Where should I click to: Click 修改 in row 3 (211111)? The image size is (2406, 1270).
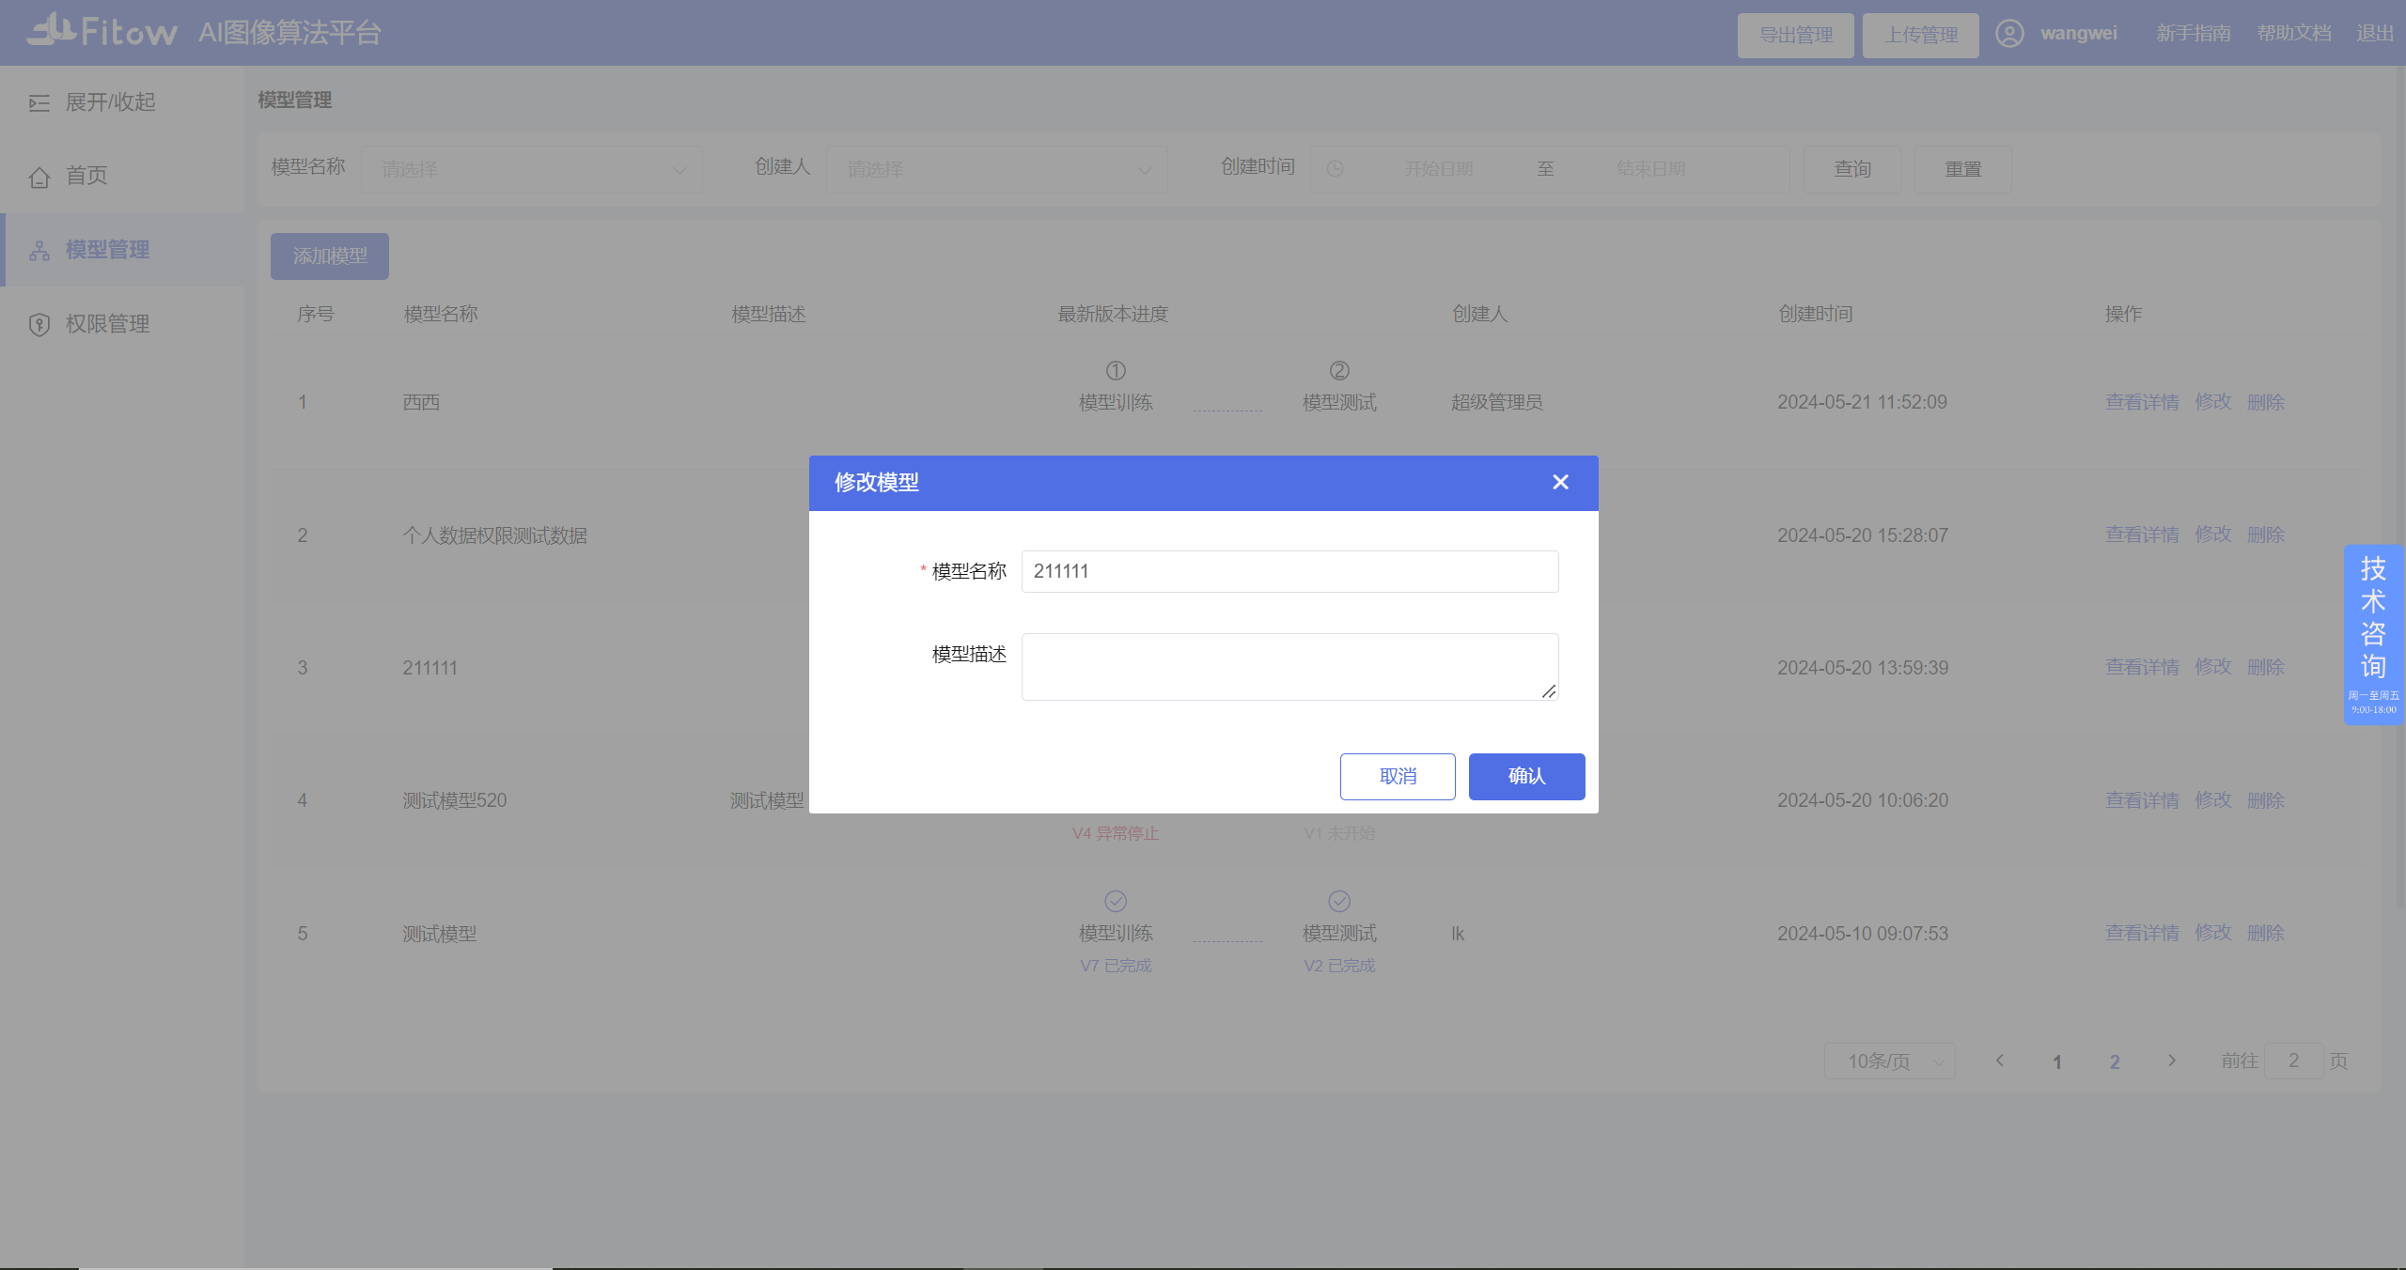(x=2212, y=667)
